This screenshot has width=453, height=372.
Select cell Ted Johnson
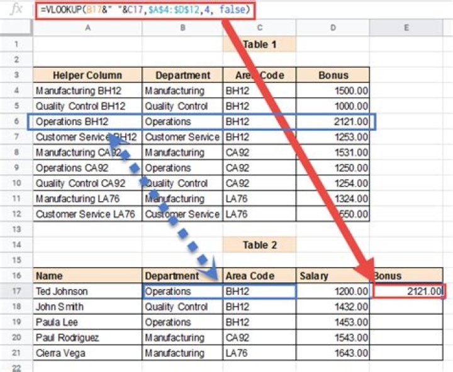[87, 291]
